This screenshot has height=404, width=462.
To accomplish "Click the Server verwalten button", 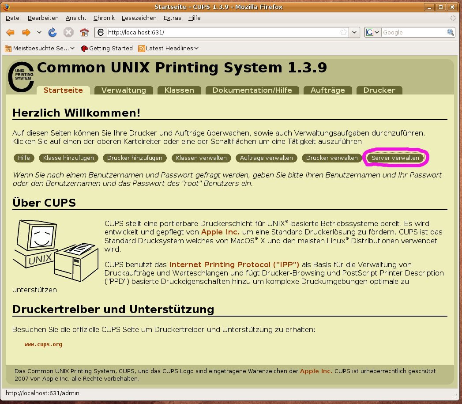I will click(x=395, y=158).
